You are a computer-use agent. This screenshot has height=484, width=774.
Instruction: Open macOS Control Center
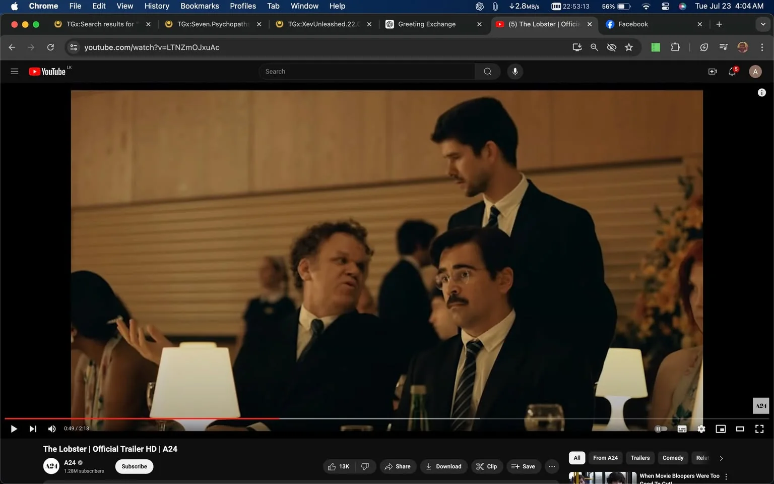(665, 6)
